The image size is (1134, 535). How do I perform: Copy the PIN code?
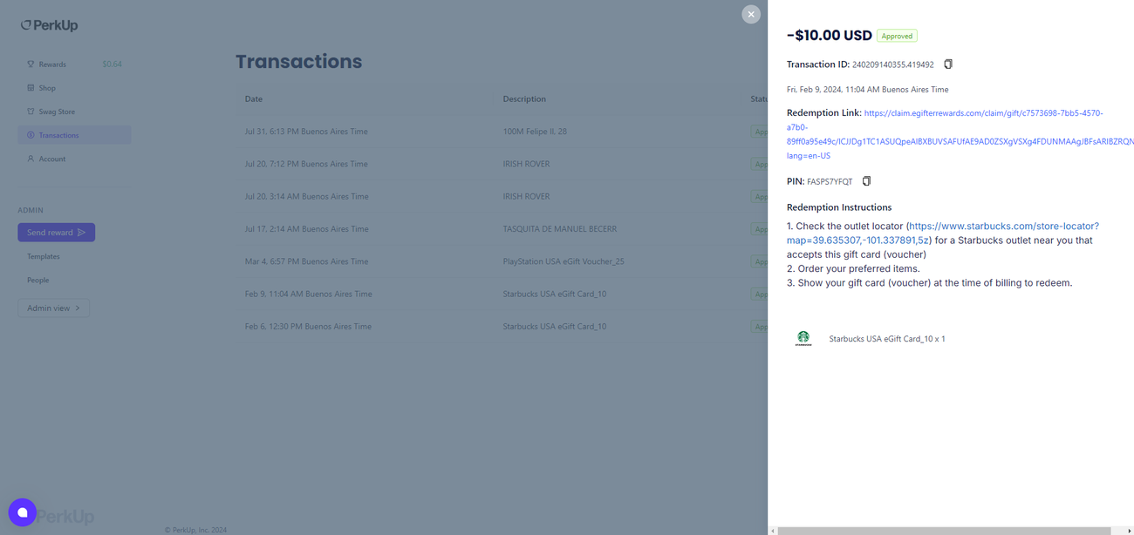click(x=866, y=181)
